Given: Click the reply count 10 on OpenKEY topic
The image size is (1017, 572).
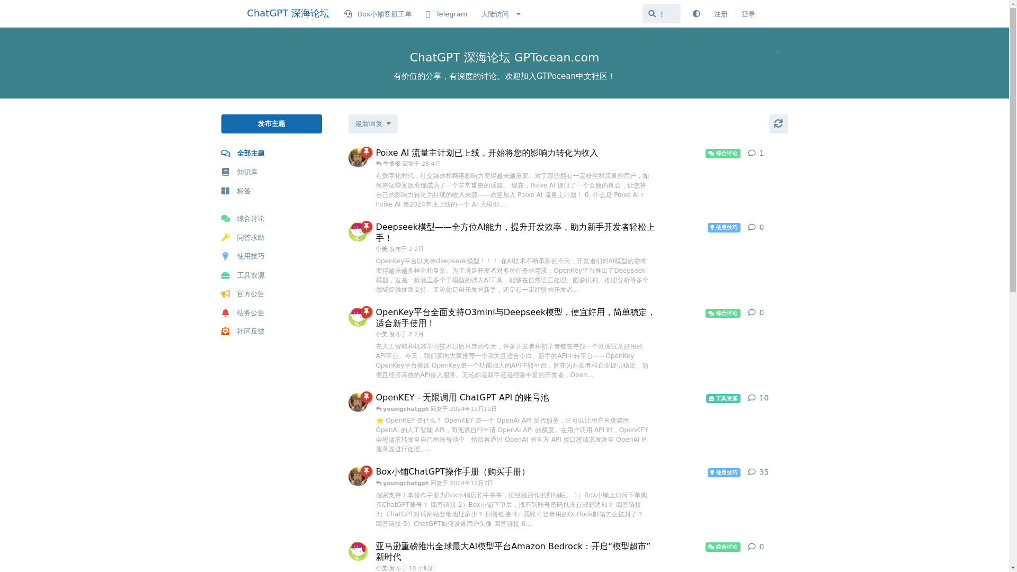Looking at the screenshot, I should [758, 398].
